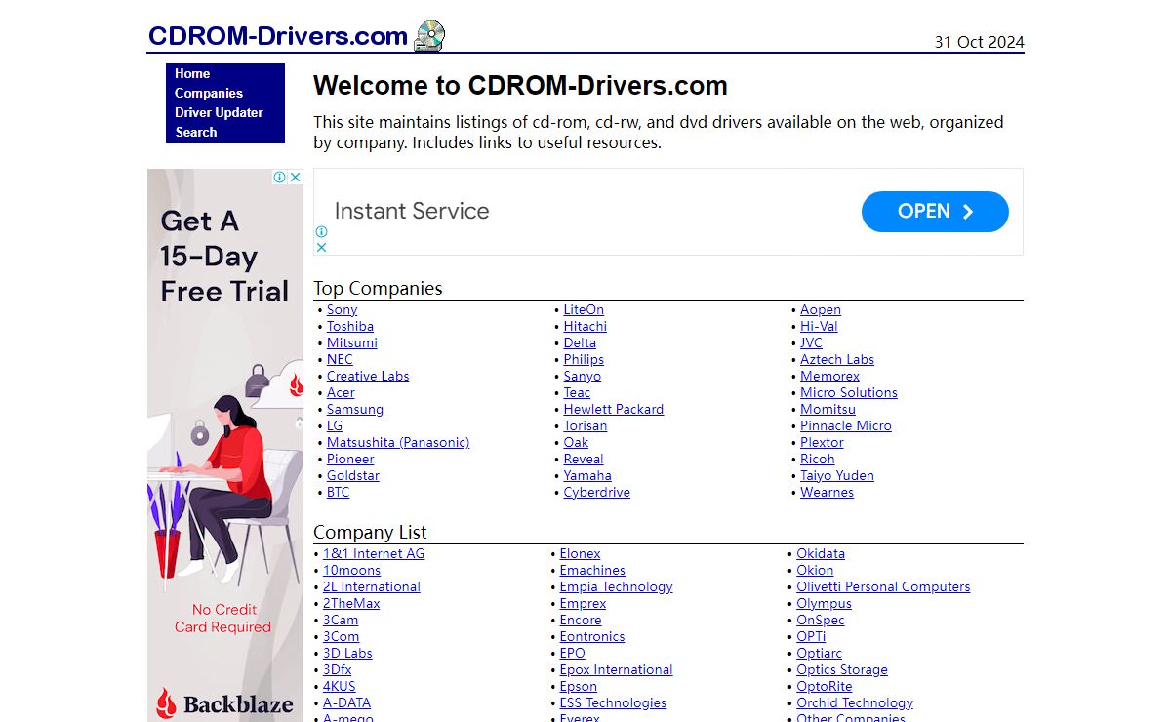This screenshot has height=722, width=1171.
Task: Open the Epox International link
Action: click(x=616, y=669)
